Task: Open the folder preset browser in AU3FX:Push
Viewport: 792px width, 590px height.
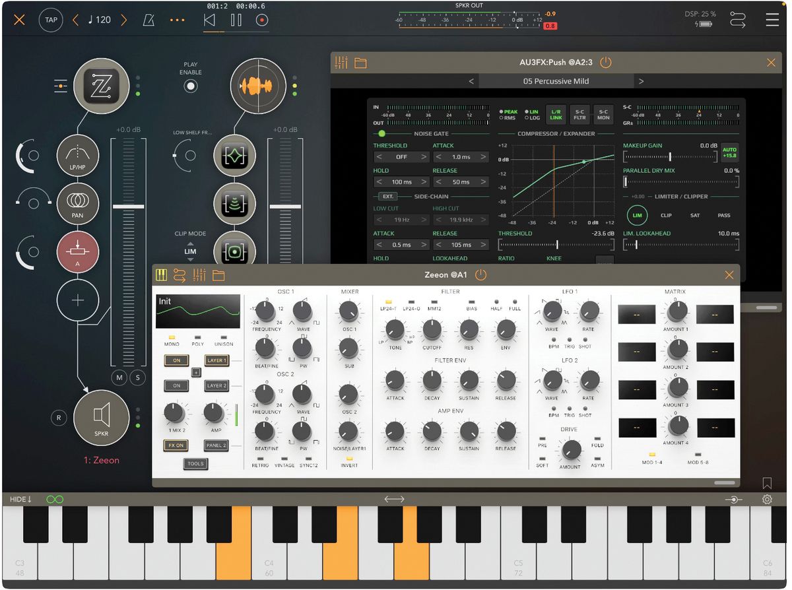Action: (x=360, y=62)
